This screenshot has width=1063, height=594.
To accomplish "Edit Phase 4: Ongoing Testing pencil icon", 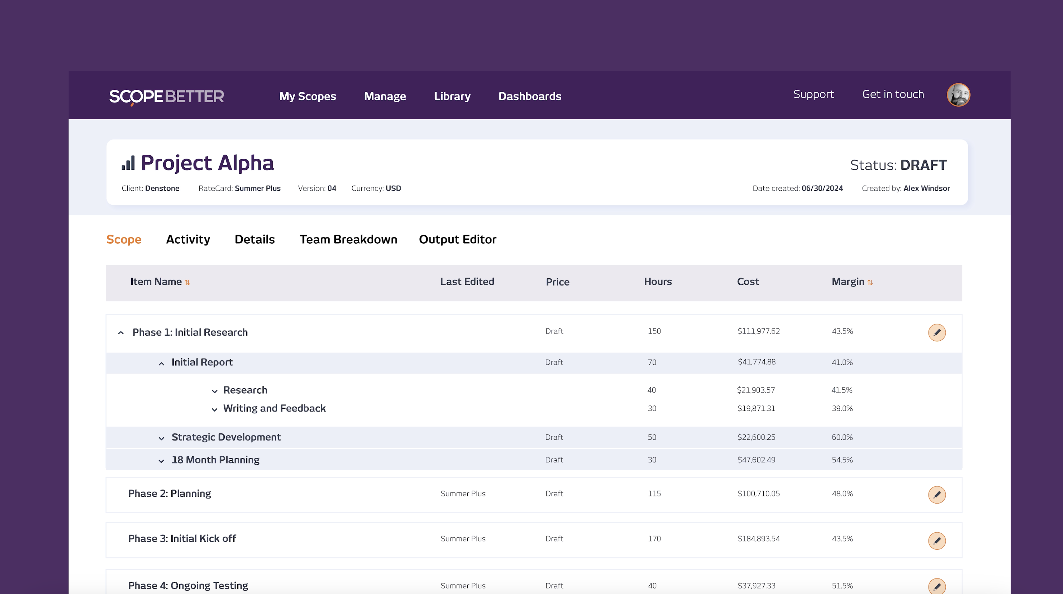I will coord(937,586).
